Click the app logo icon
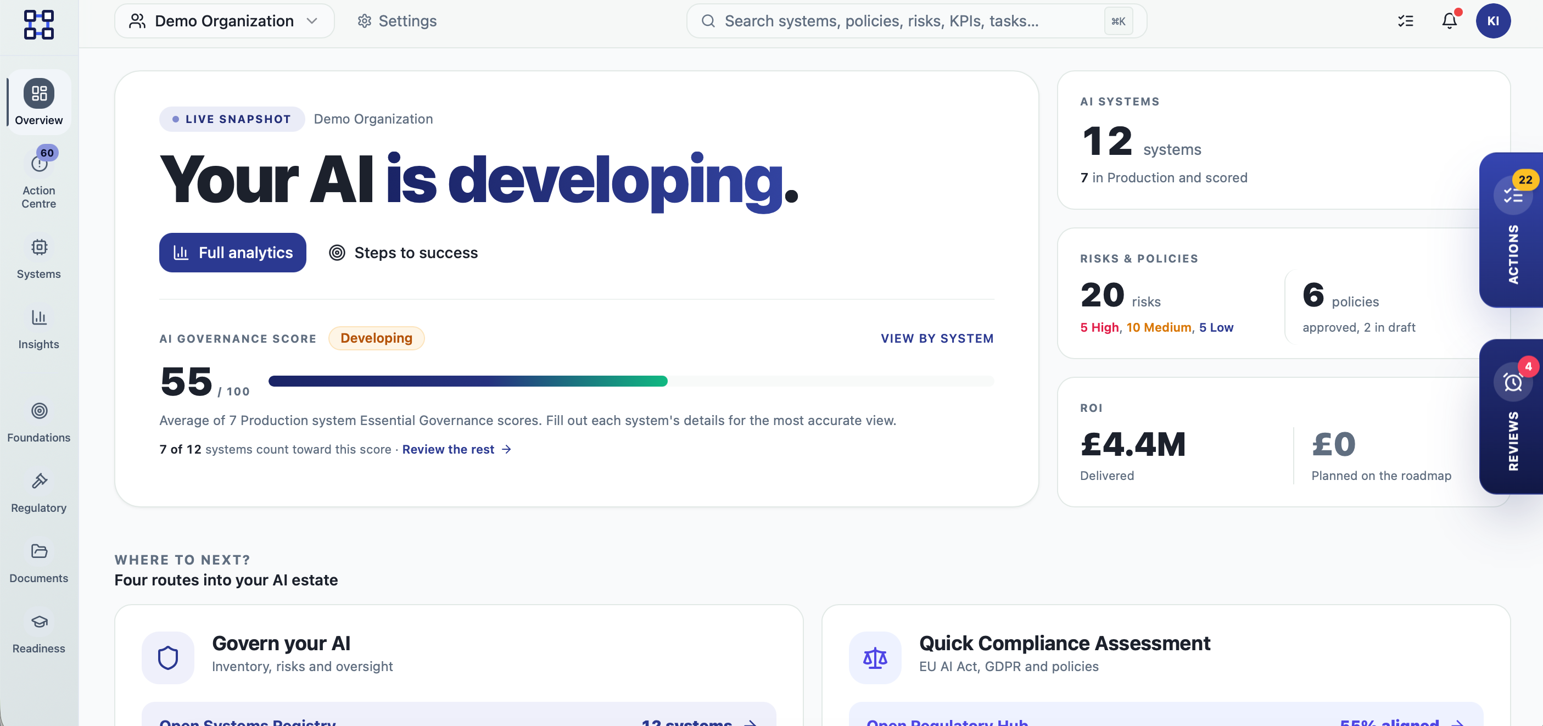 39,24
